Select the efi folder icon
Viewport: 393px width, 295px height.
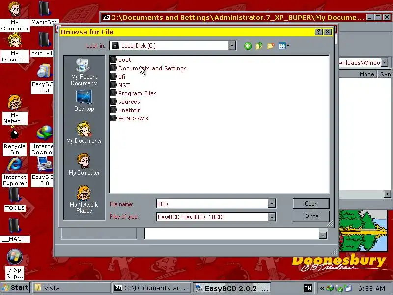[x=113, y=77]
